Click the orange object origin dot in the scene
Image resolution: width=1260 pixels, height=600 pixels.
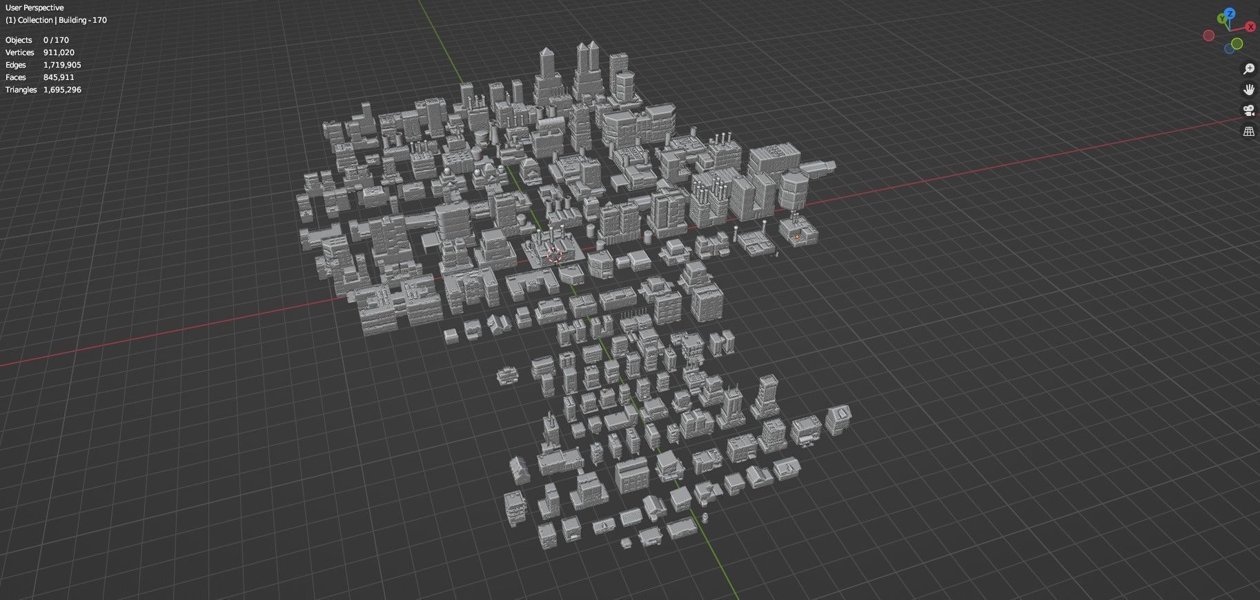pos(798,237)
